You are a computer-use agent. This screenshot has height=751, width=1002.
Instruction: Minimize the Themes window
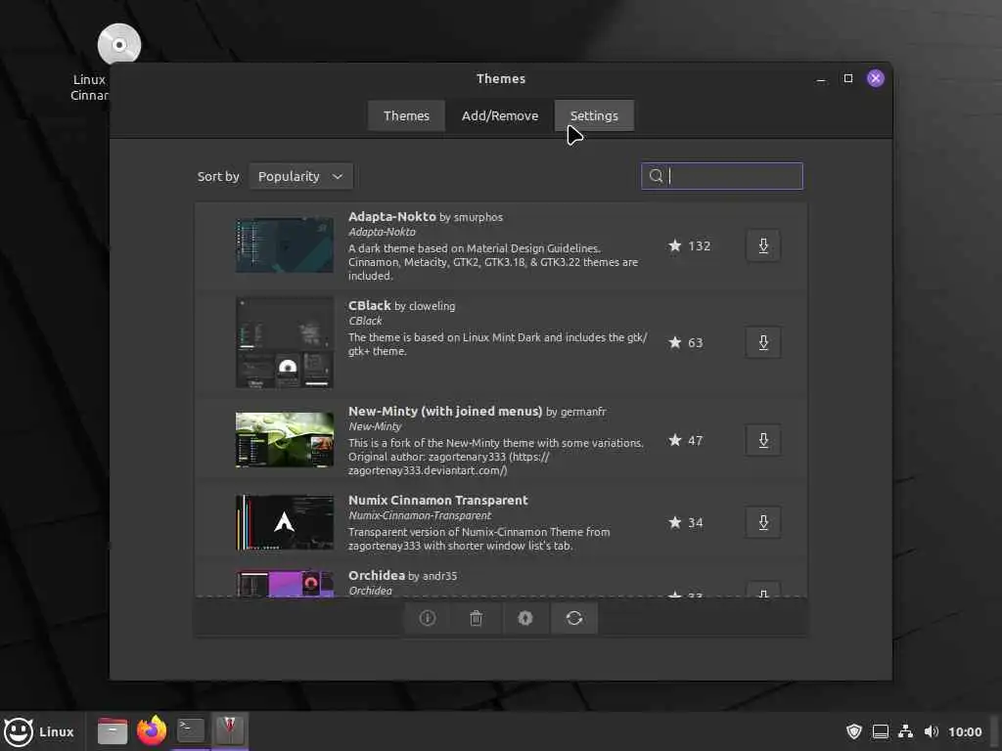coord(821,78)
